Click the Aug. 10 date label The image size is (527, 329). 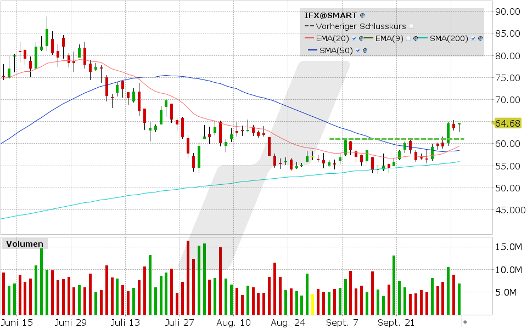234,322
